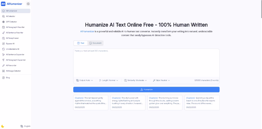
Task: Open the Length: Normal dropdown
Action: 108,80
